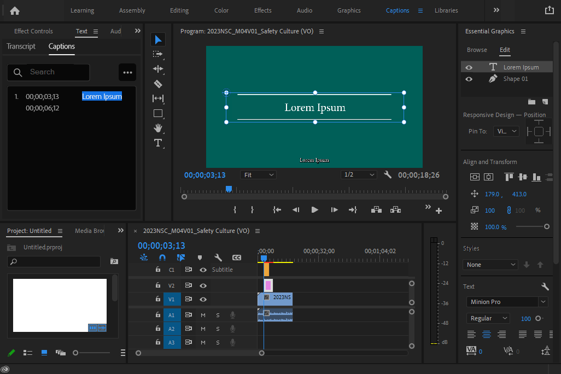
Task: Toggle snapping with the magnet icon
Action: click(x=162, y=258)
